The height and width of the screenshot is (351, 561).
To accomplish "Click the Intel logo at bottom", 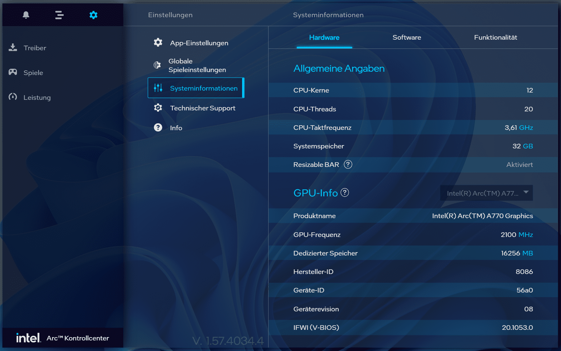I will coord(28,338).
